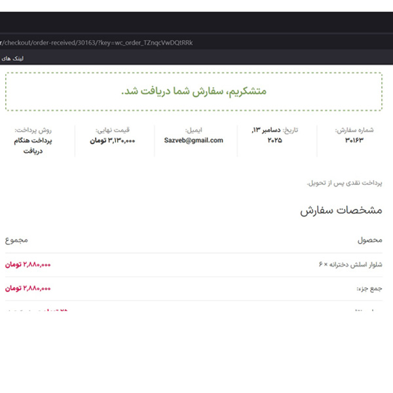Click the پرداخت نقدی پس از تحویل note
Viewport: 393px width, 393px height.
point(345,182)
